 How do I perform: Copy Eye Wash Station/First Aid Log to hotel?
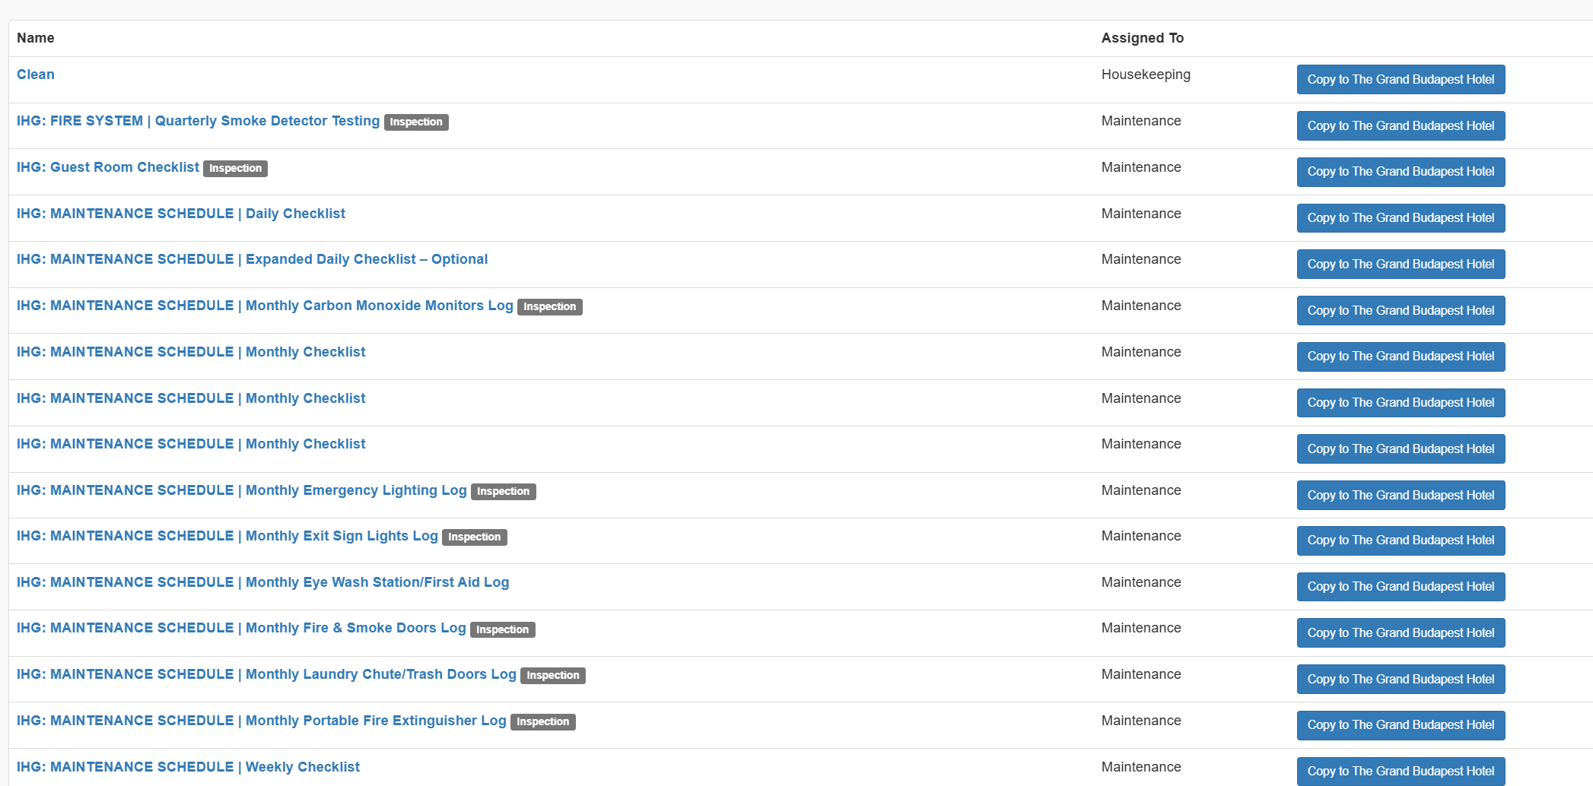pos(1401,587)
